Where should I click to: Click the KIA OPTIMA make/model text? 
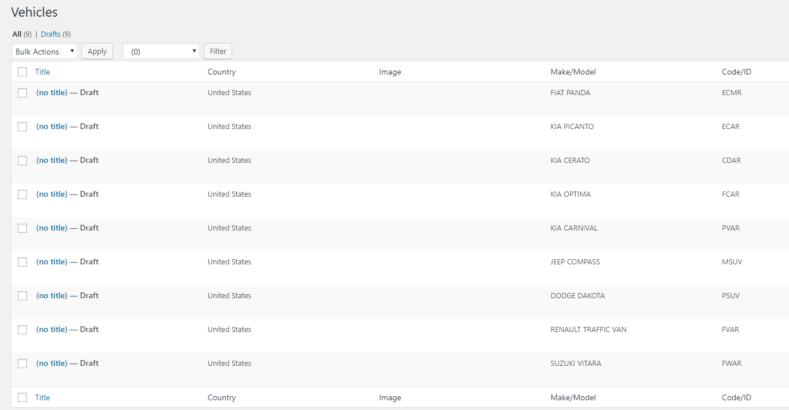571,194
